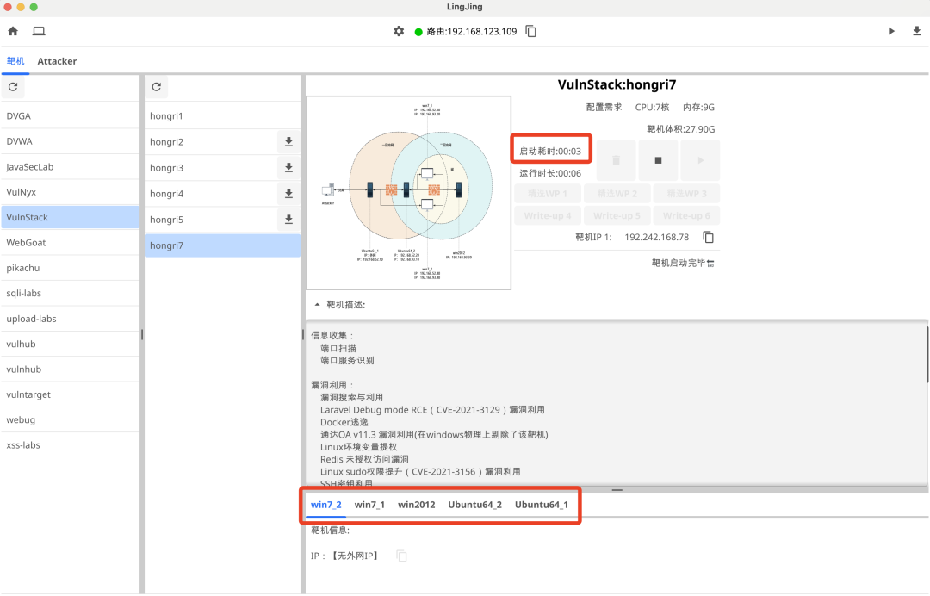930x596 pixels.
Task: Select WebGoat category
Action: click(70, 243)
